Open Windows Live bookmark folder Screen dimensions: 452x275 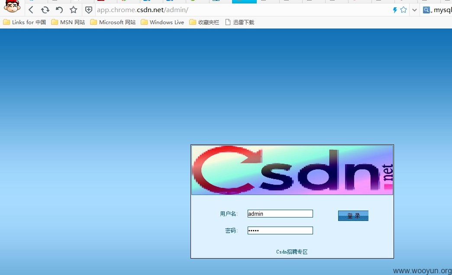coord(162,22)
